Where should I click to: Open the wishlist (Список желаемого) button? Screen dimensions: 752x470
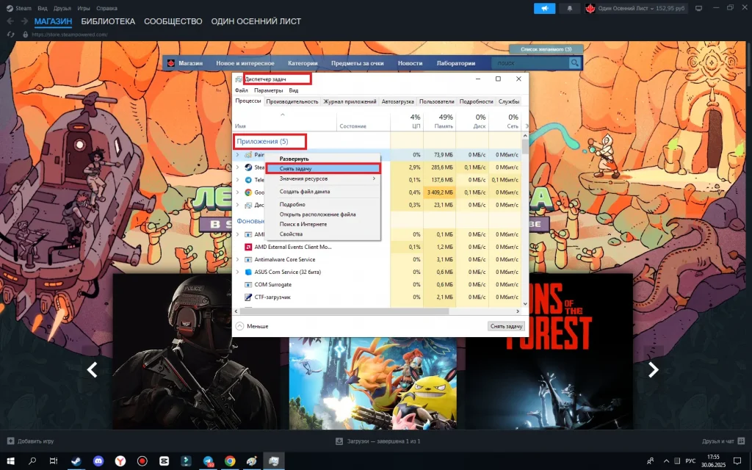click(546, 49)
